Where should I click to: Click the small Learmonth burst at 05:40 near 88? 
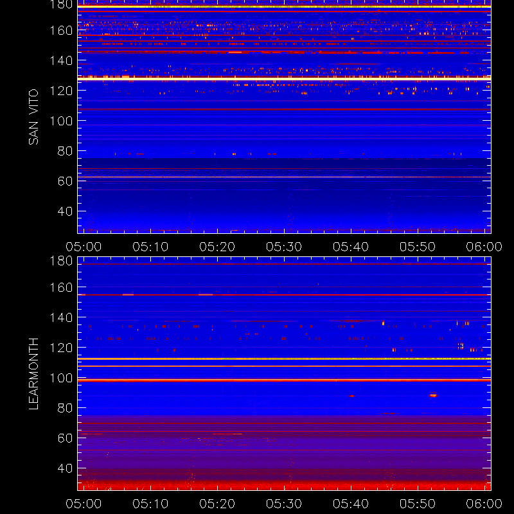tap(351, 396)
